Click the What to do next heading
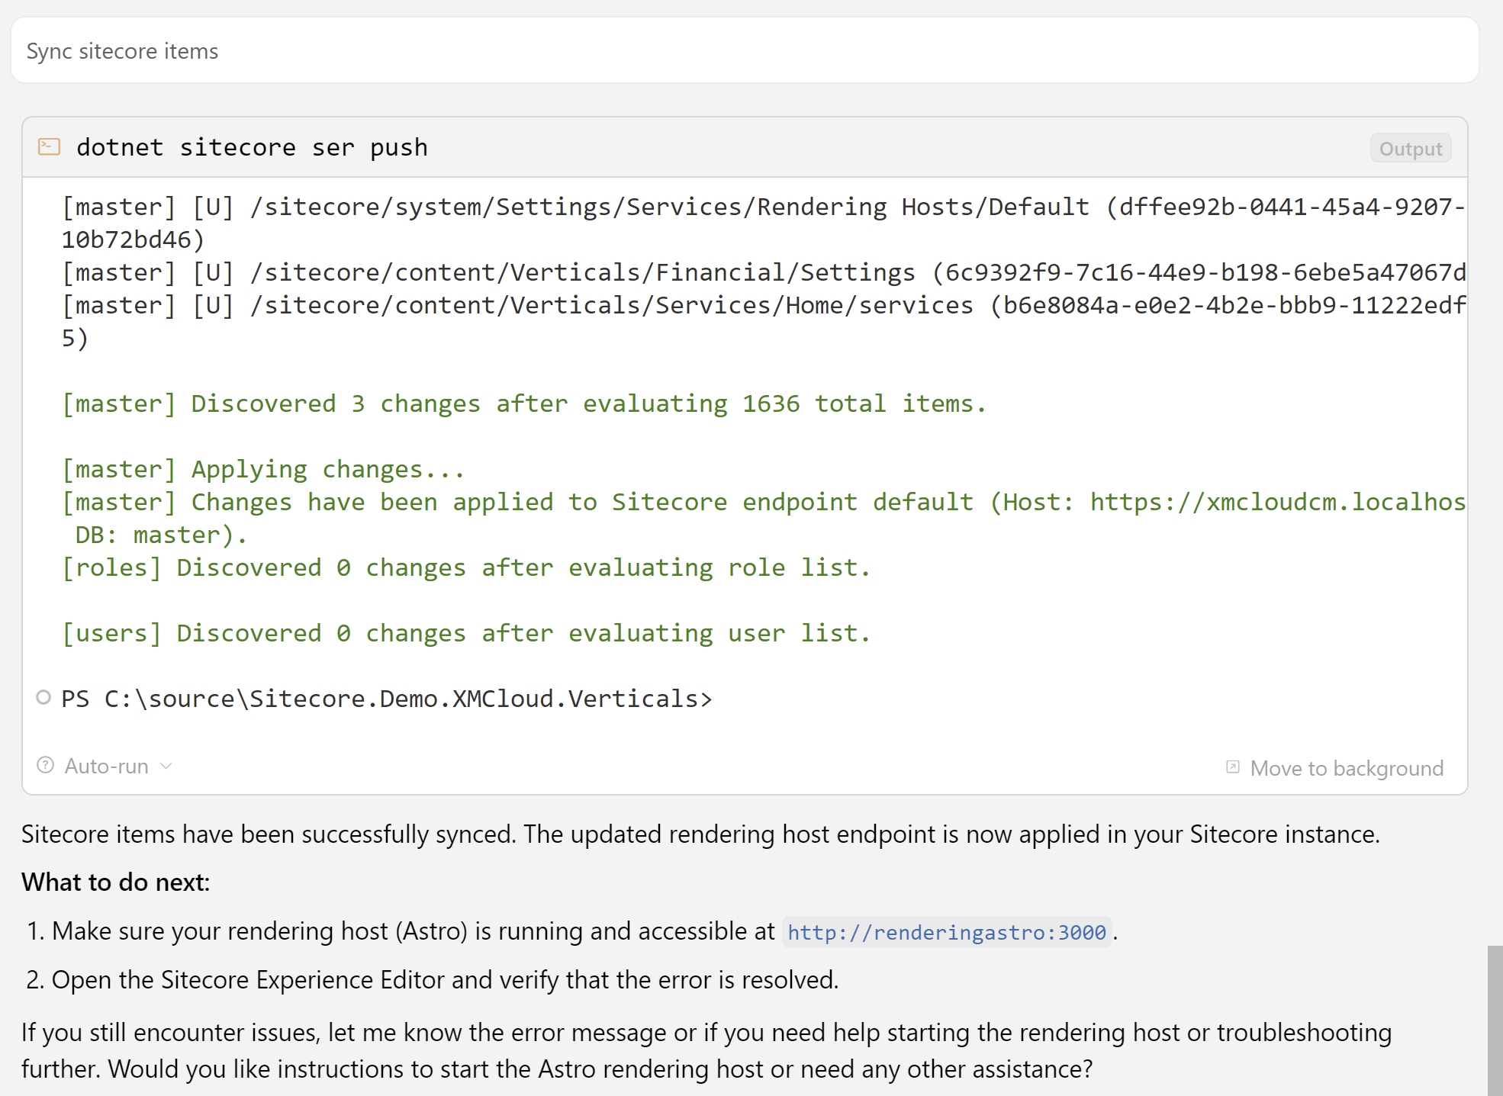 point(116,882)
